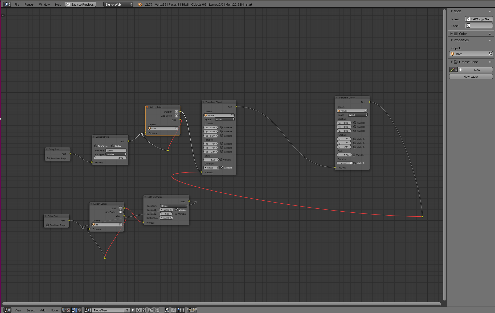
Task: Click the plus icon to create new node tree
Action: (x=138, y=310)
